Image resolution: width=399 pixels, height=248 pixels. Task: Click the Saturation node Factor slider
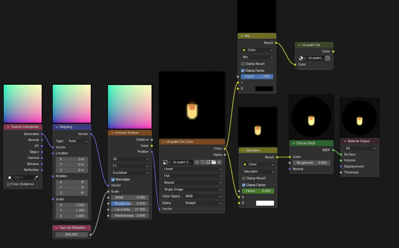258,191
